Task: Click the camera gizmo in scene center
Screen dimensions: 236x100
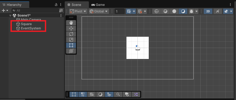Action: 137,48
